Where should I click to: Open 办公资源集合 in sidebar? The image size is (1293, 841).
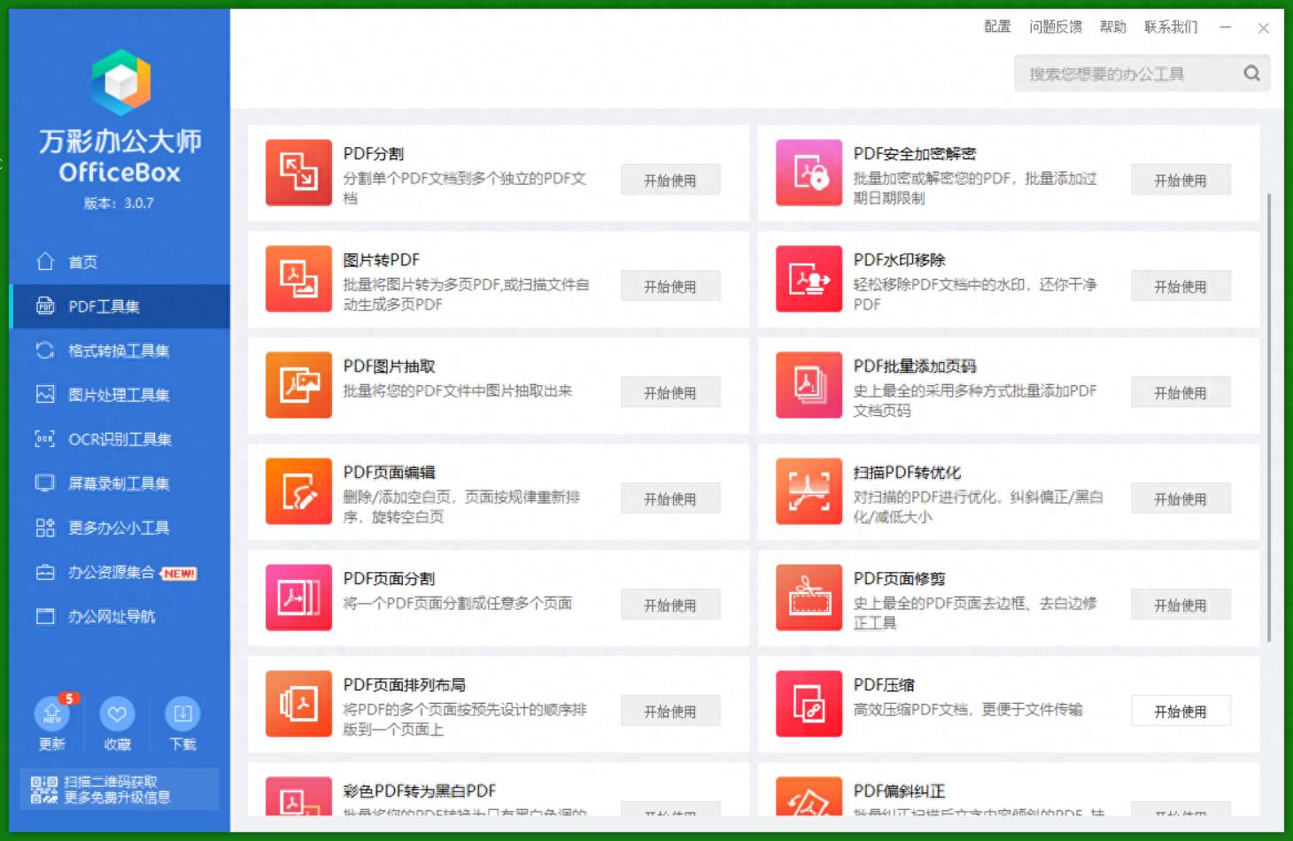[x=120, y=573]
